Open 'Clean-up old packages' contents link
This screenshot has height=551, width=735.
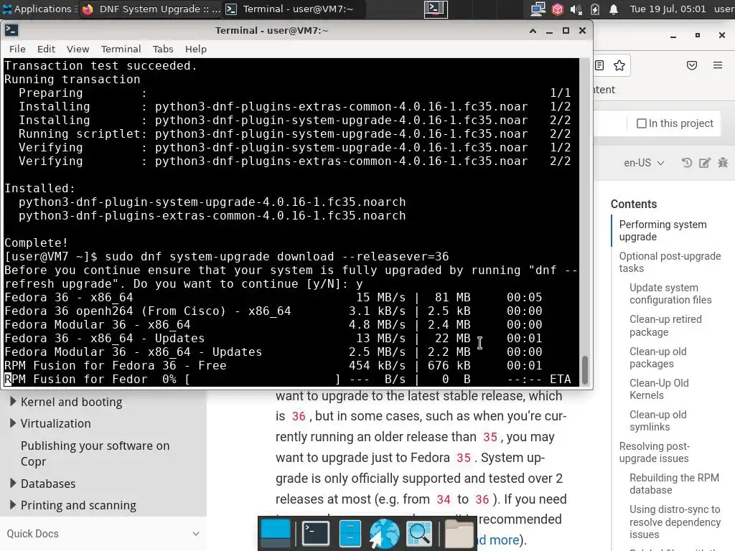click(657, 357)
